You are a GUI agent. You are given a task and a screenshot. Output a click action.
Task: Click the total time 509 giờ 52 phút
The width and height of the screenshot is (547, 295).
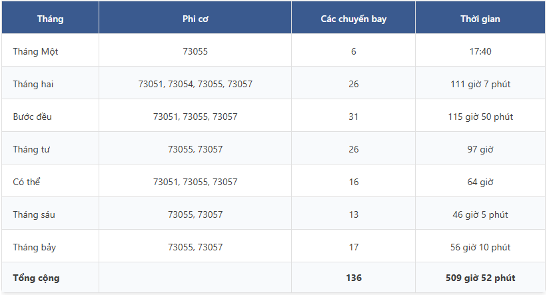pos(480,278)
